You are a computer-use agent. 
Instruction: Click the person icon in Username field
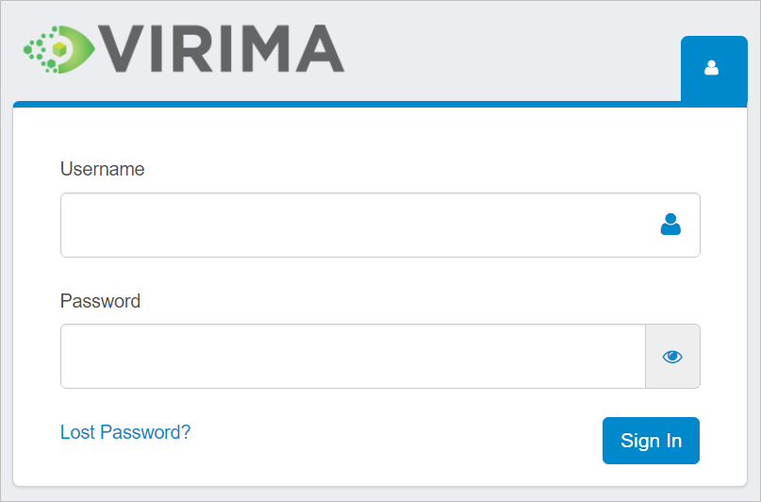(670, 225)
